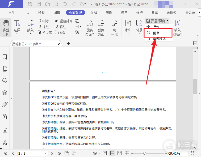Switch to the View (视图) tab
This screenshot has width=201, height=157.
coord(109,12)
